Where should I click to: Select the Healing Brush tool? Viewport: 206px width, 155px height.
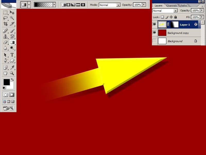point(5,31)
